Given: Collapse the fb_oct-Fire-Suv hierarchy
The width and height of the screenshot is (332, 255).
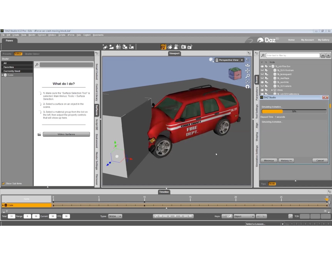Looking at the screenshot, I should point(270,66).
